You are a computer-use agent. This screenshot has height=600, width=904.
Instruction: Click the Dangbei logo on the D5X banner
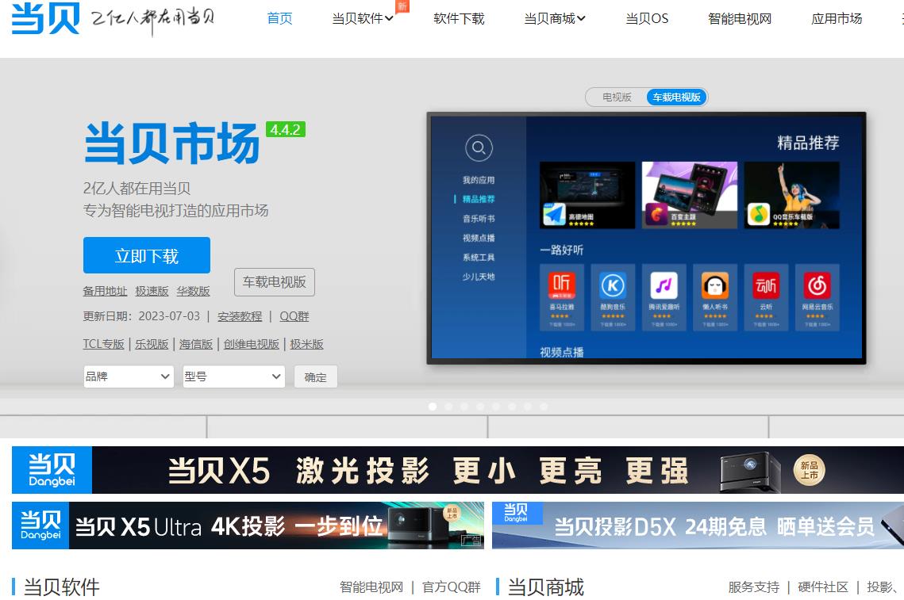(x=517, y=513)
